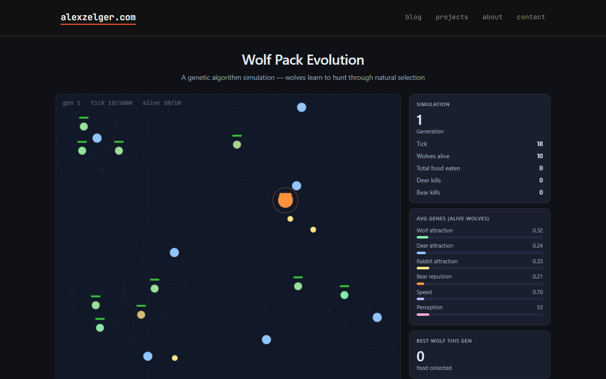Click the Total food eaten label
Image resolution: width=606 pixels, height=379 pixels.
tap(438, 168)
